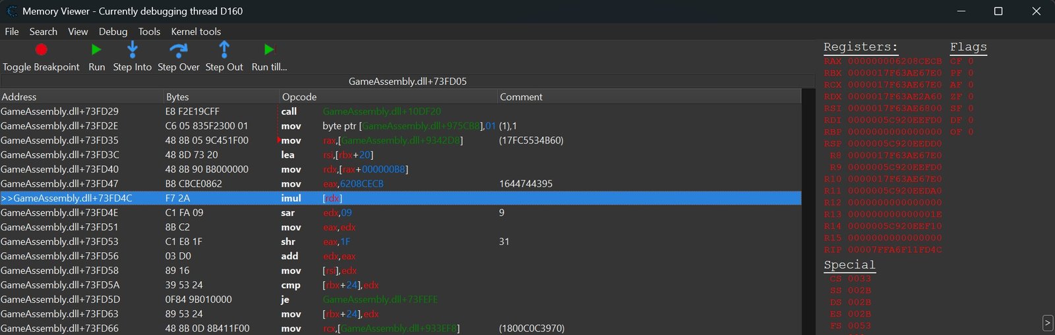Select the R9 register value

pyautogui.click(x=886, y=168)
